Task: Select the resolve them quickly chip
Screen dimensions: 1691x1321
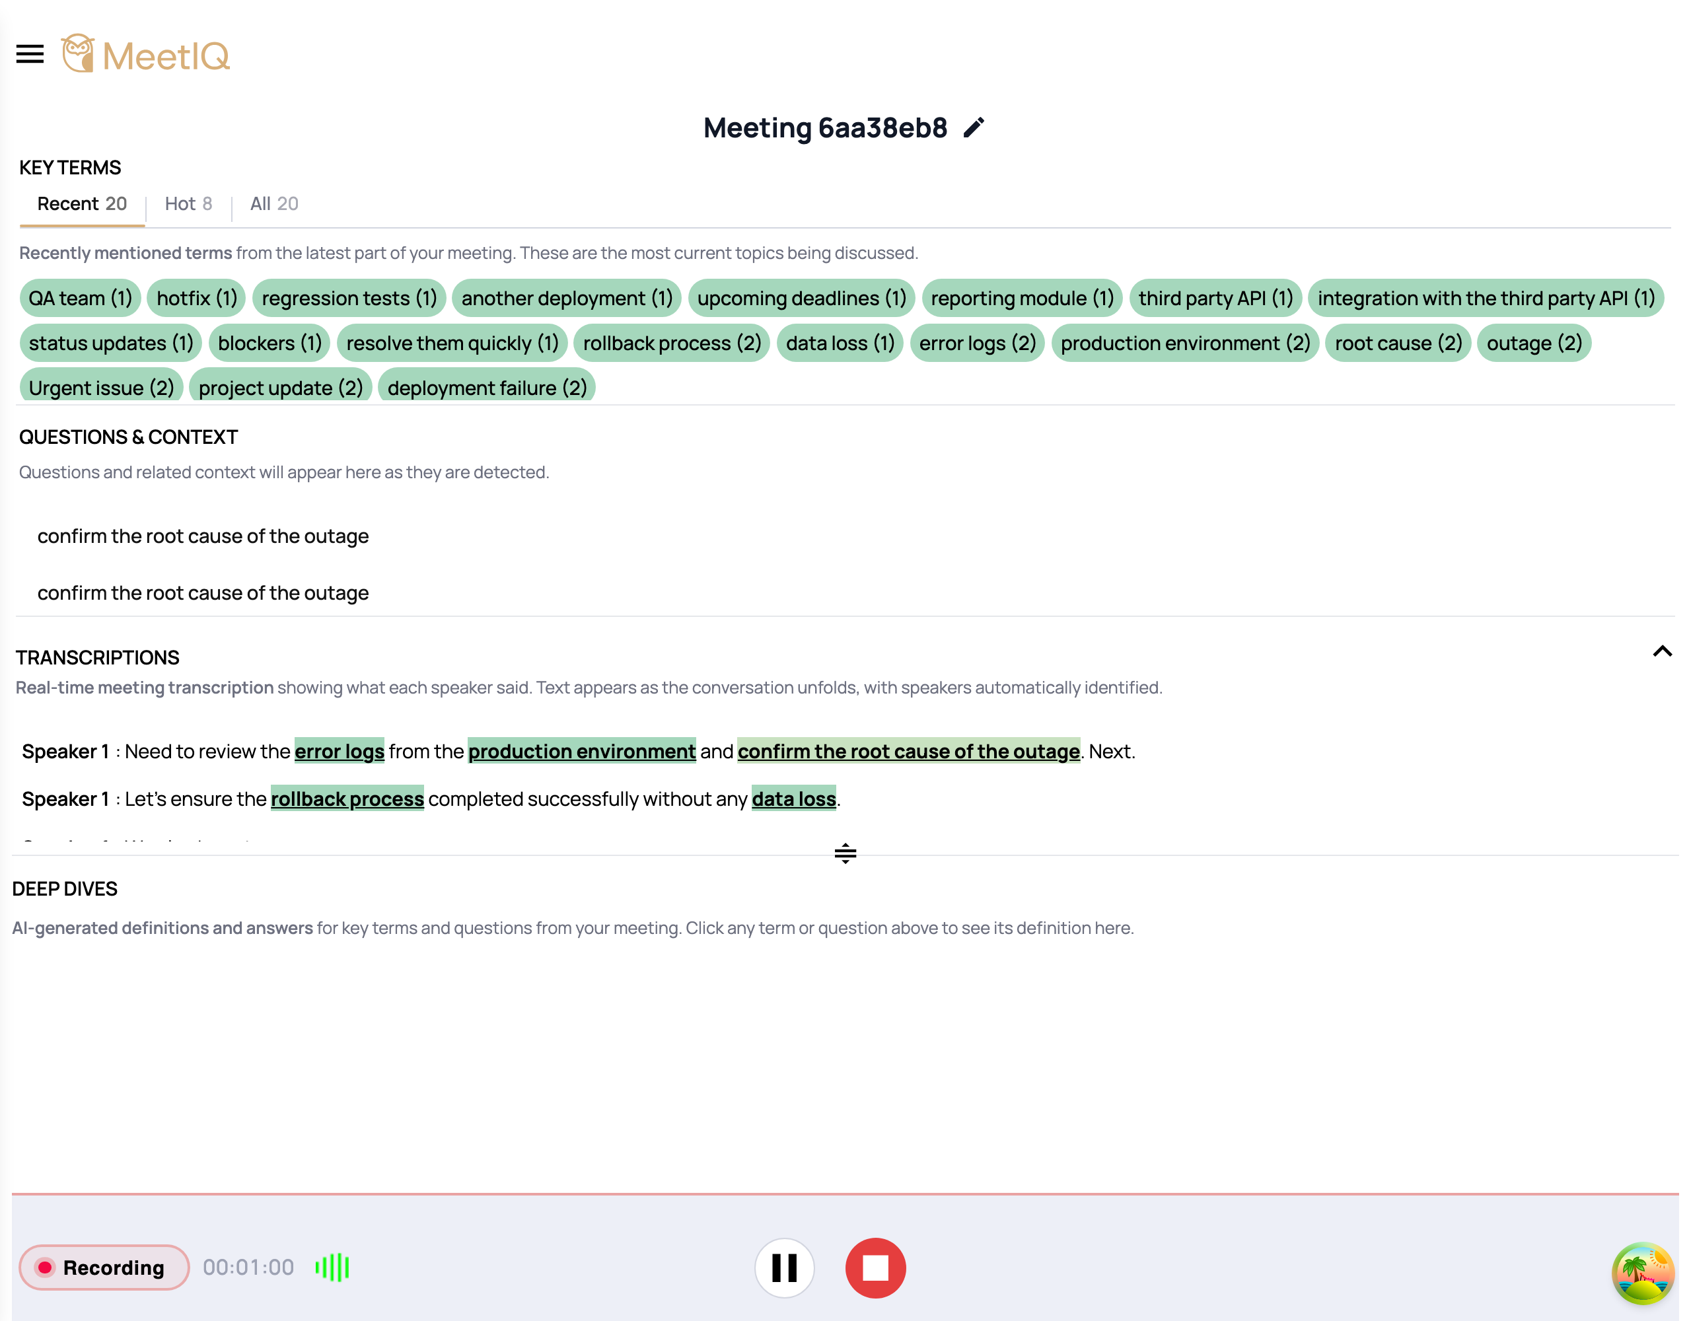Action: pyautogui.click(x=452, y=343)
